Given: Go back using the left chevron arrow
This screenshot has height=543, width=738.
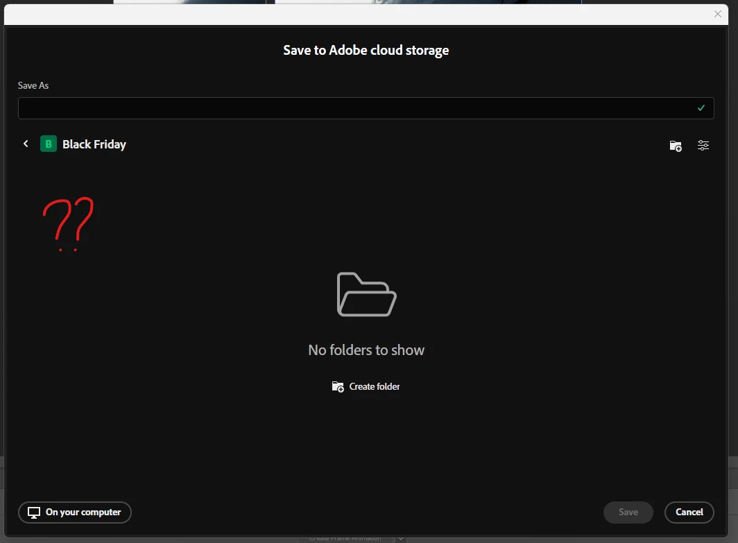Looking at the screenshot, I should [26, 144].
